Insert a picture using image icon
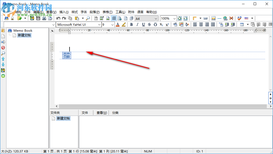Image resolution: width=273 pixels, height=154 pixels. tap(214, 18)
